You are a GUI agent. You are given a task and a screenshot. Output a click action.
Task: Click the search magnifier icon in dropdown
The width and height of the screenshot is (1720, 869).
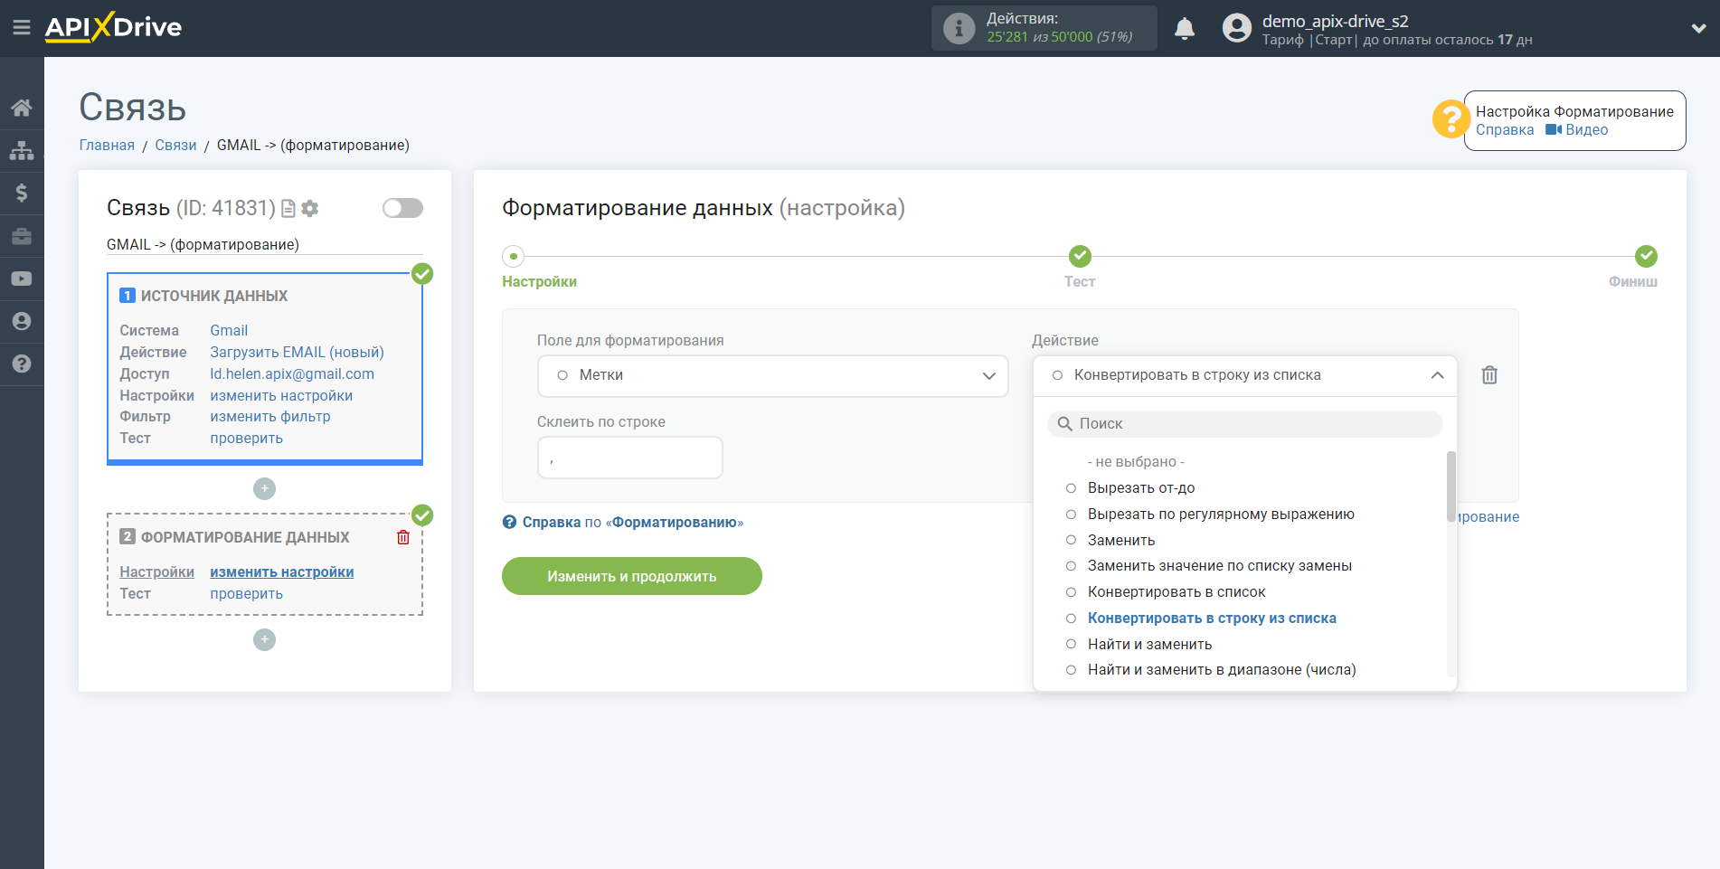pos(1064,424)
